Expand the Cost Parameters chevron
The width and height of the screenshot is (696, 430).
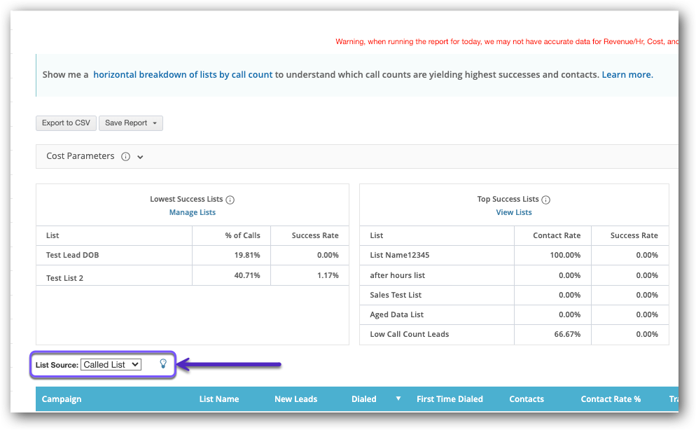(140, 157)
